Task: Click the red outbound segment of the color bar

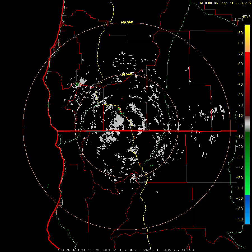Action: pos(247,84)
